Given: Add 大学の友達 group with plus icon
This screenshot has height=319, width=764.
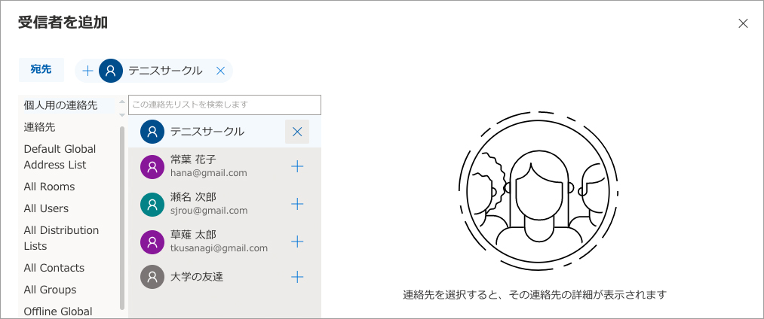Looking at the screenshot, I should click(x=297, y=277).
